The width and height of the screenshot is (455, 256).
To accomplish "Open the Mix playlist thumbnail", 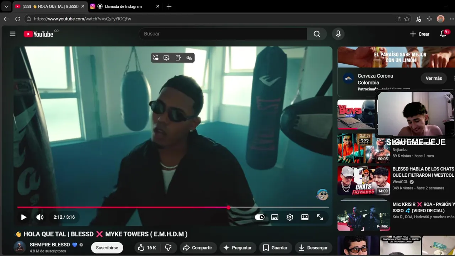I will coord(364,216).
